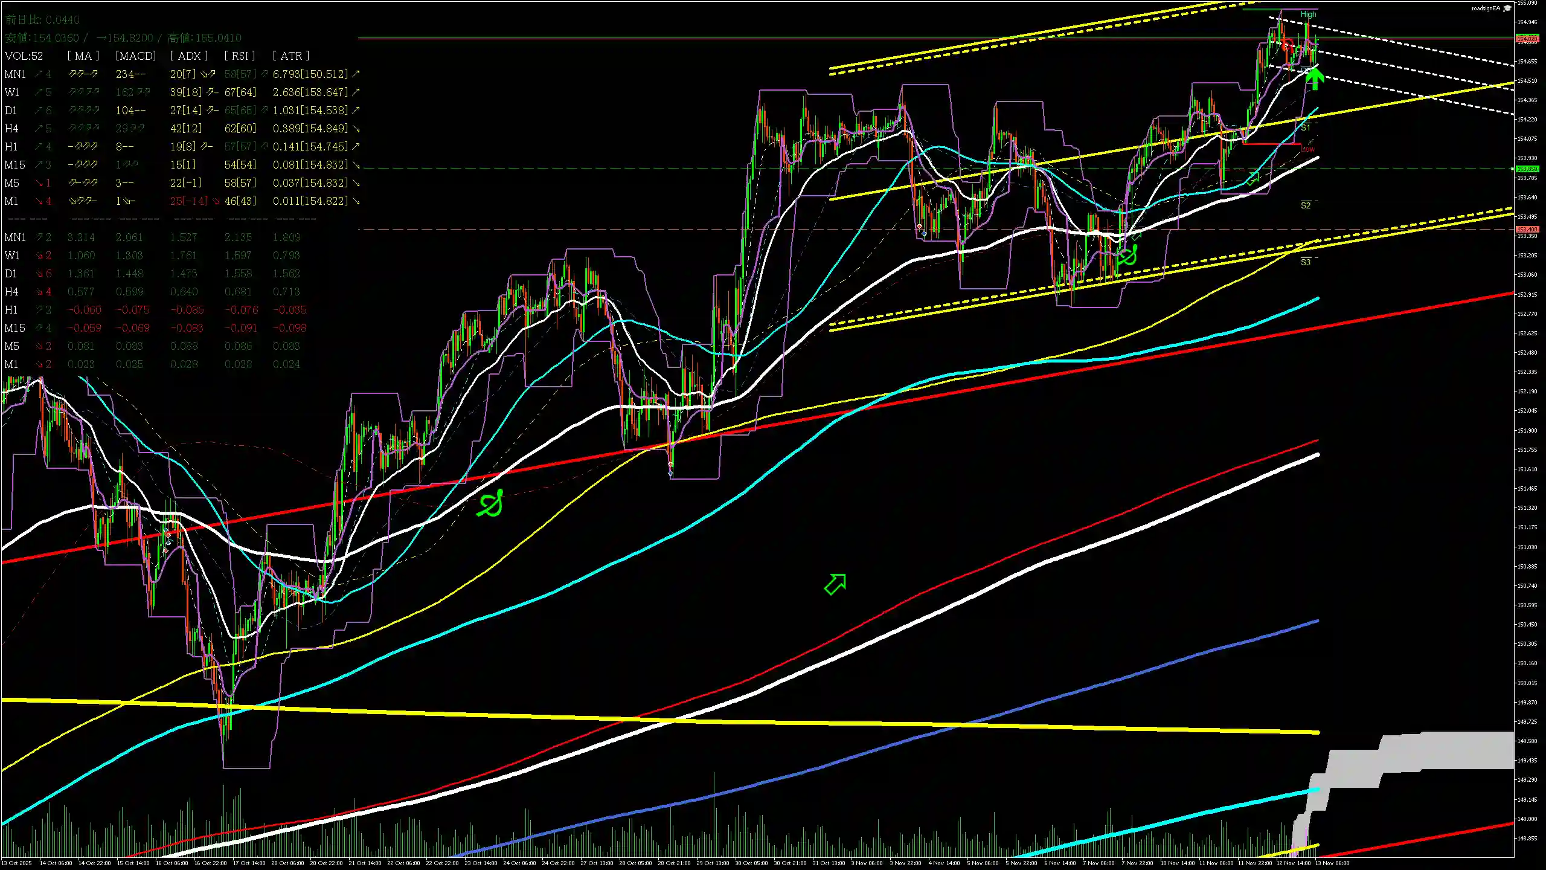Screen dimensions: 1546x870
Task: Click the [RSI] column header
Action: click(x=239, y=56)
